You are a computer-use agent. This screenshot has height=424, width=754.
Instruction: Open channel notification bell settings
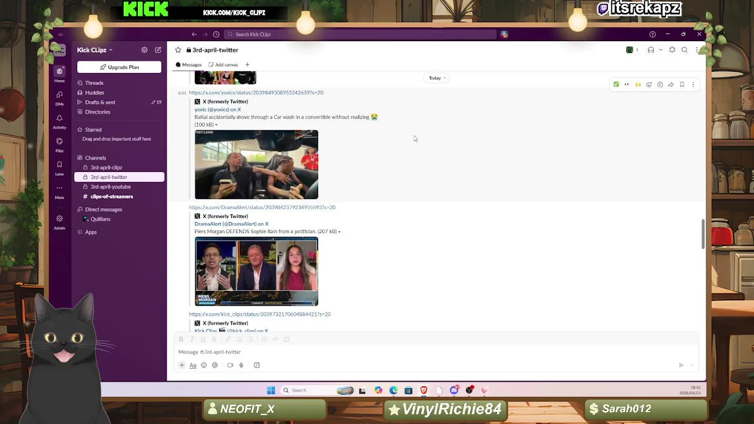tap(672, 50)
